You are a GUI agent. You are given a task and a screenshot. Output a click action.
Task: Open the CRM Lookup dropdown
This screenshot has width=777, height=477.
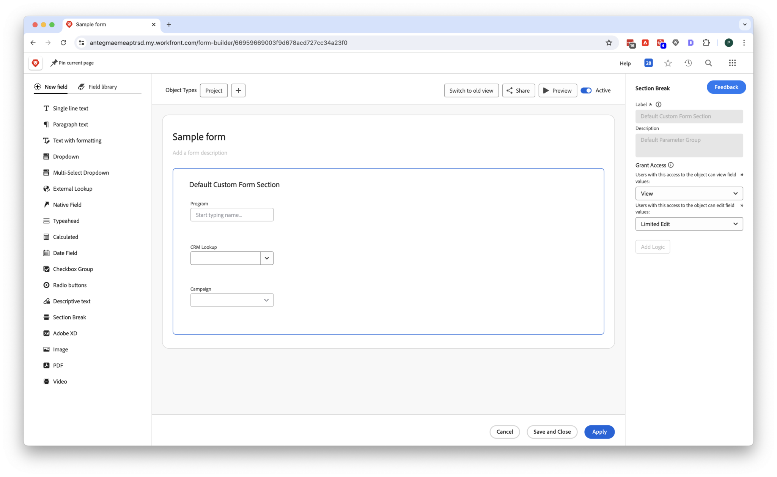coord(267,258)
